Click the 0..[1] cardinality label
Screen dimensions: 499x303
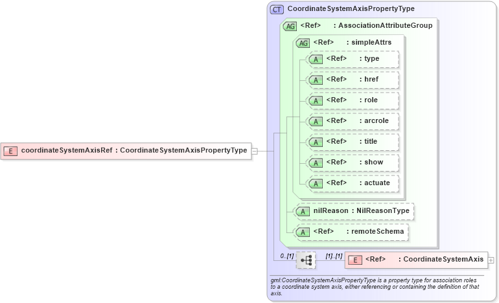point(286,256)
